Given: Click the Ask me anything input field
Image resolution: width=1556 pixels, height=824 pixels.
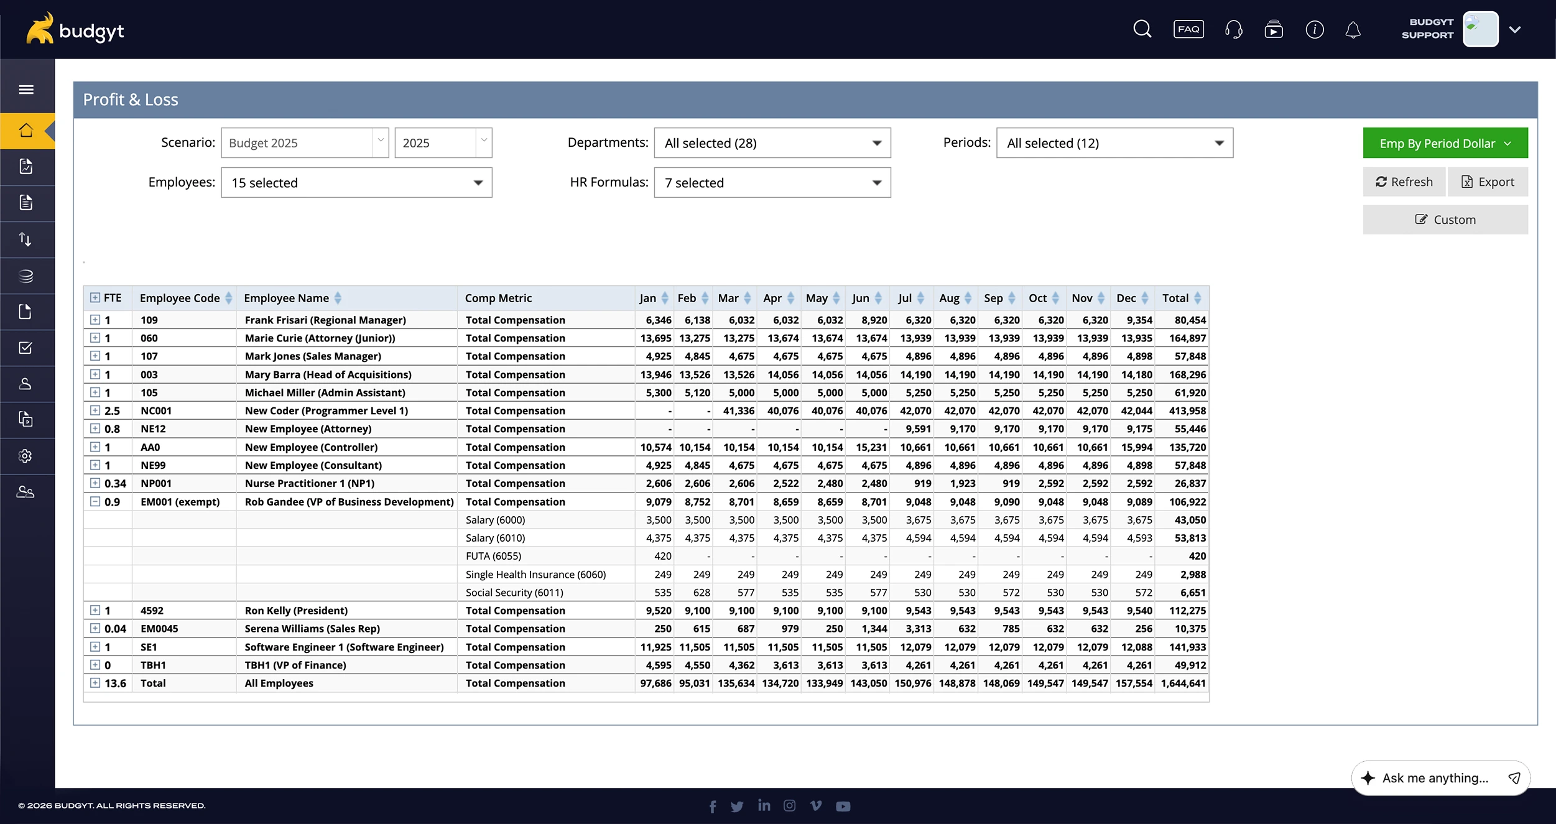Looking at the screenshot, I should click(x=1434, y=778).
